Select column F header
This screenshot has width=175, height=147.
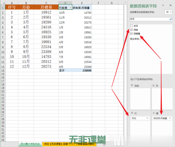(x=98, y=3)
